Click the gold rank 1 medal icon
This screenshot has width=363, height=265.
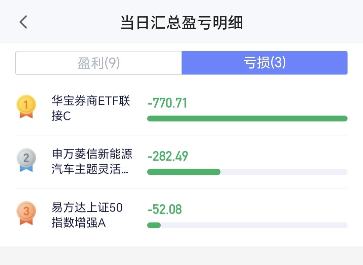(26, 107)
